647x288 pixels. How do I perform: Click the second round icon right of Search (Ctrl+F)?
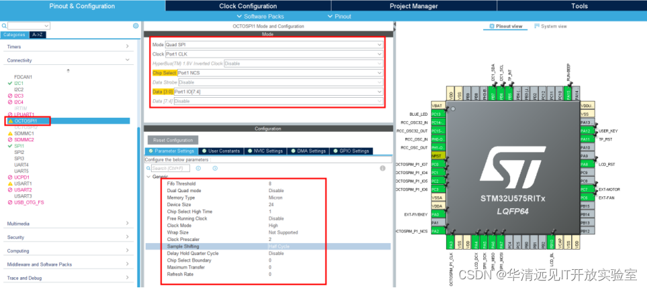(215, 168)
